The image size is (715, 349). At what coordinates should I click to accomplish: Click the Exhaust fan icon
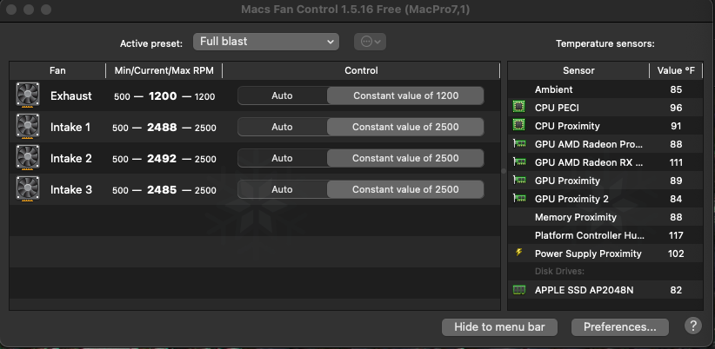coord(28,95)
